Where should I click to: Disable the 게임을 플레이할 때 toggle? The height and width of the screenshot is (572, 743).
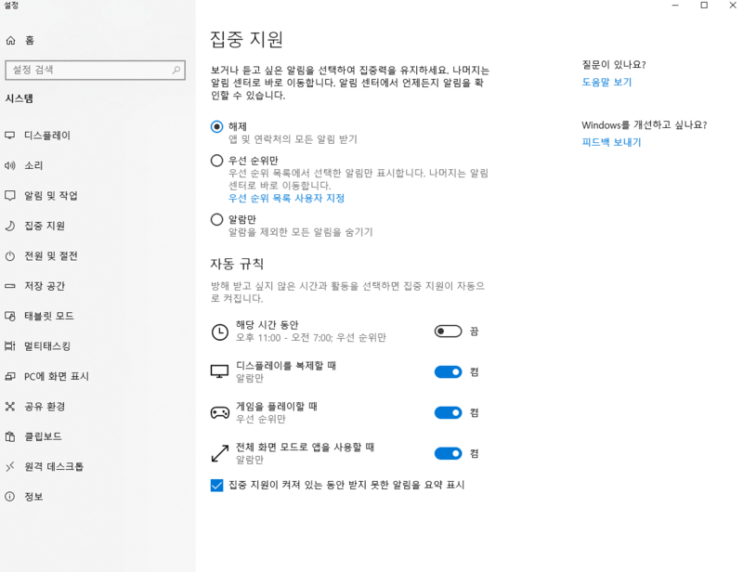point(448,413)
